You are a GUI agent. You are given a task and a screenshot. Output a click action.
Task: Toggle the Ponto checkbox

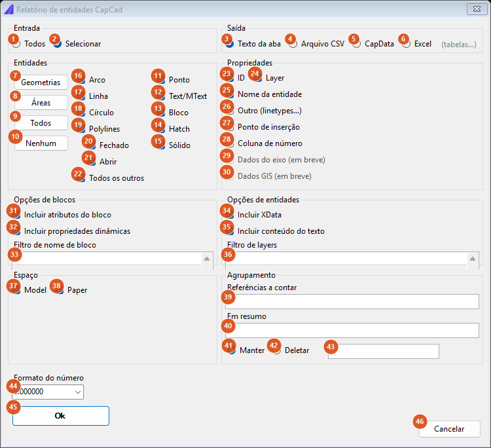coord(161,80)
